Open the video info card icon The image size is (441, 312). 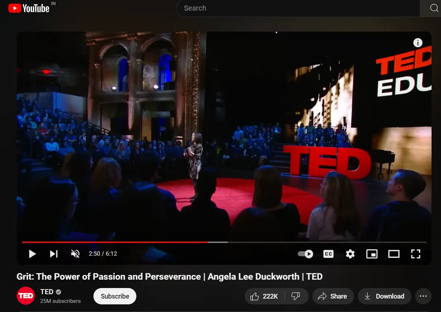tap(418, 43)
